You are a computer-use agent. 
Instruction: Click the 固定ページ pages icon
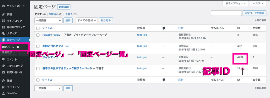point(3,40)
